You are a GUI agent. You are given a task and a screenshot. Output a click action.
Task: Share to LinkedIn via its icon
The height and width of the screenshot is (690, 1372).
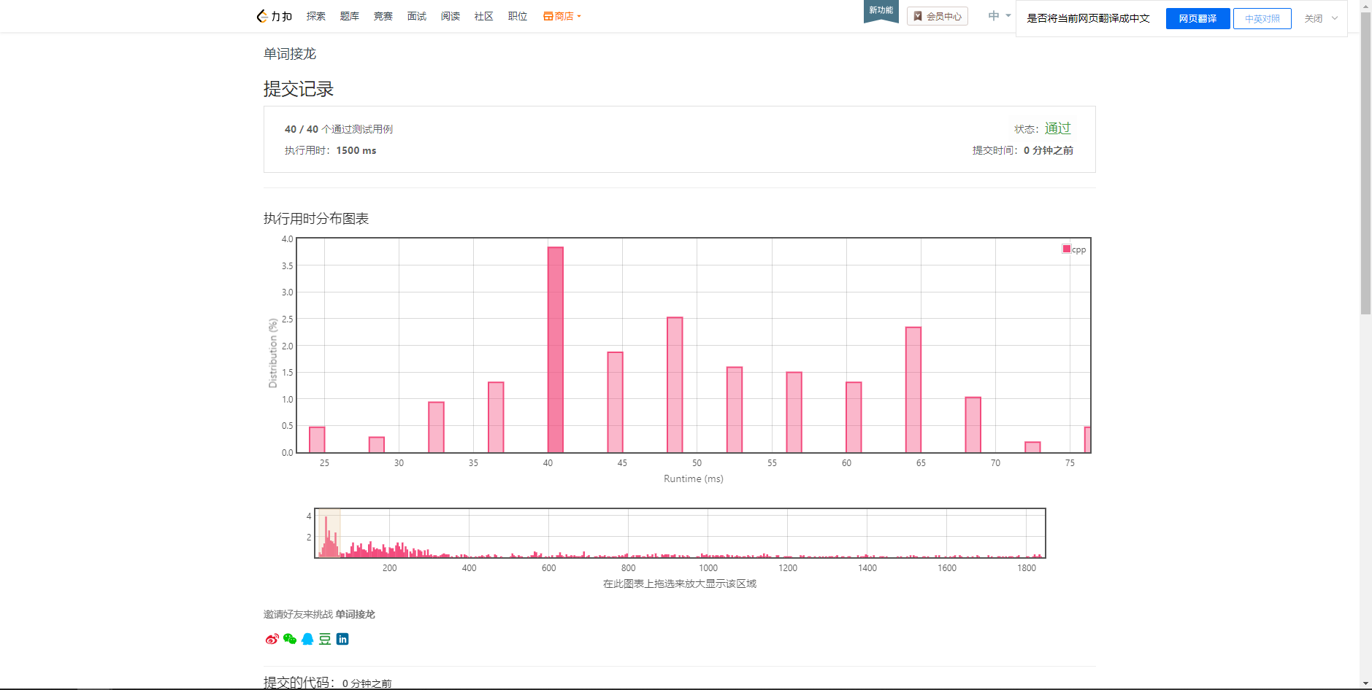pyautogui.click(x=342, y=639)
